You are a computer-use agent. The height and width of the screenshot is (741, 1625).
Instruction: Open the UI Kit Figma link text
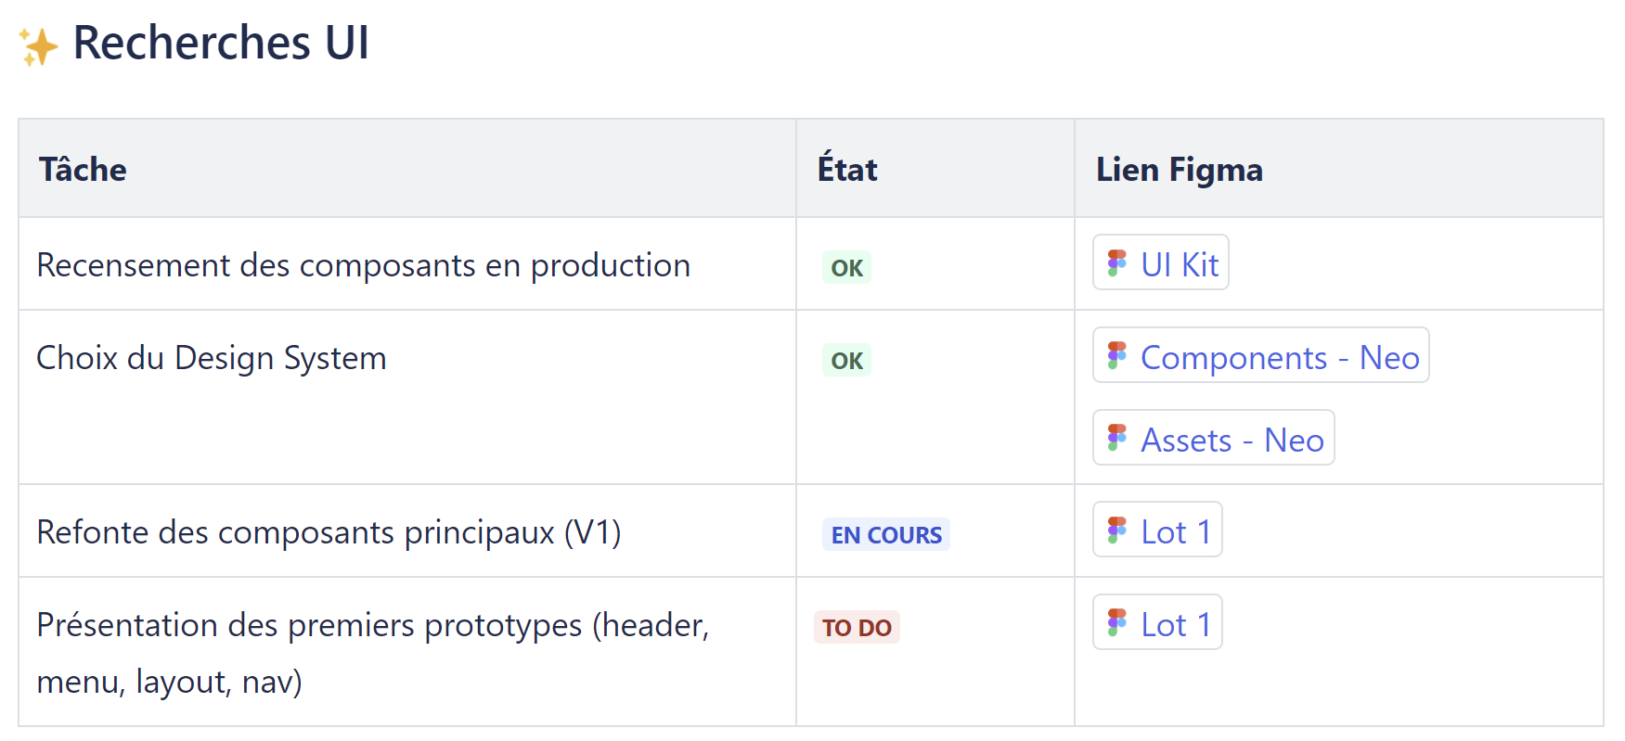click(x=1180, y=265)
